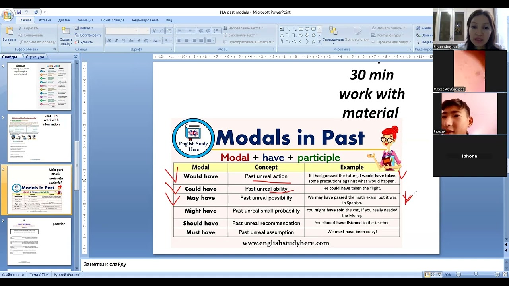This screenshot has width=509, height=286.
Task: Copy selection with Копировать
Action: (30, 35)
